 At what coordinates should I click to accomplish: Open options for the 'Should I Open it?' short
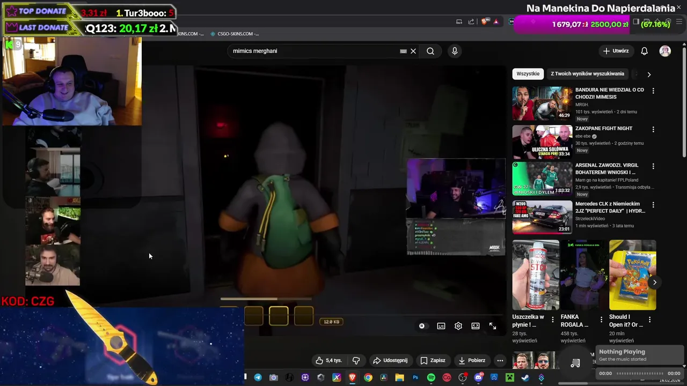point(649,320)
